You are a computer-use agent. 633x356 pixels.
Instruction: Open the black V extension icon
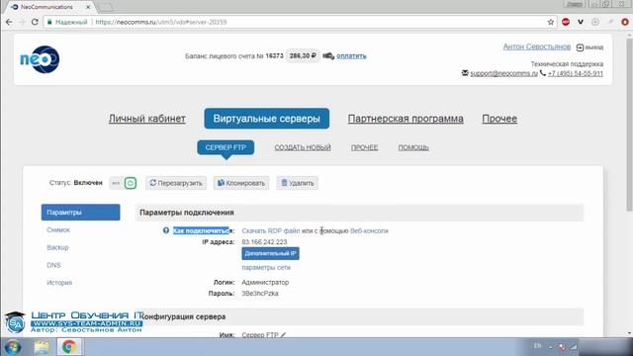[x=581, y=22]
